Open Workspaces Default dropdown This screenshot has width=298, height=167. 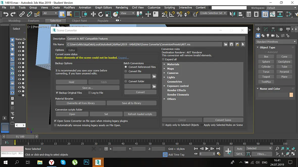[x=281, y=8]
